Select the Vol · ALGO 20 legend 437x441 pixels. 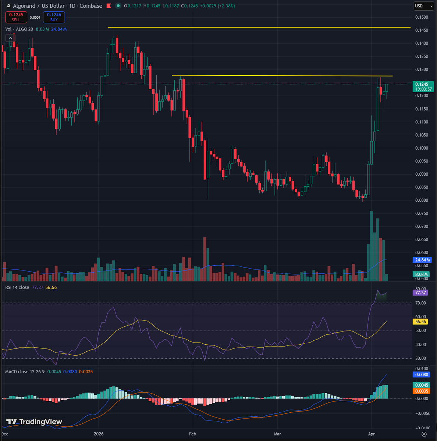coord(19,29)
